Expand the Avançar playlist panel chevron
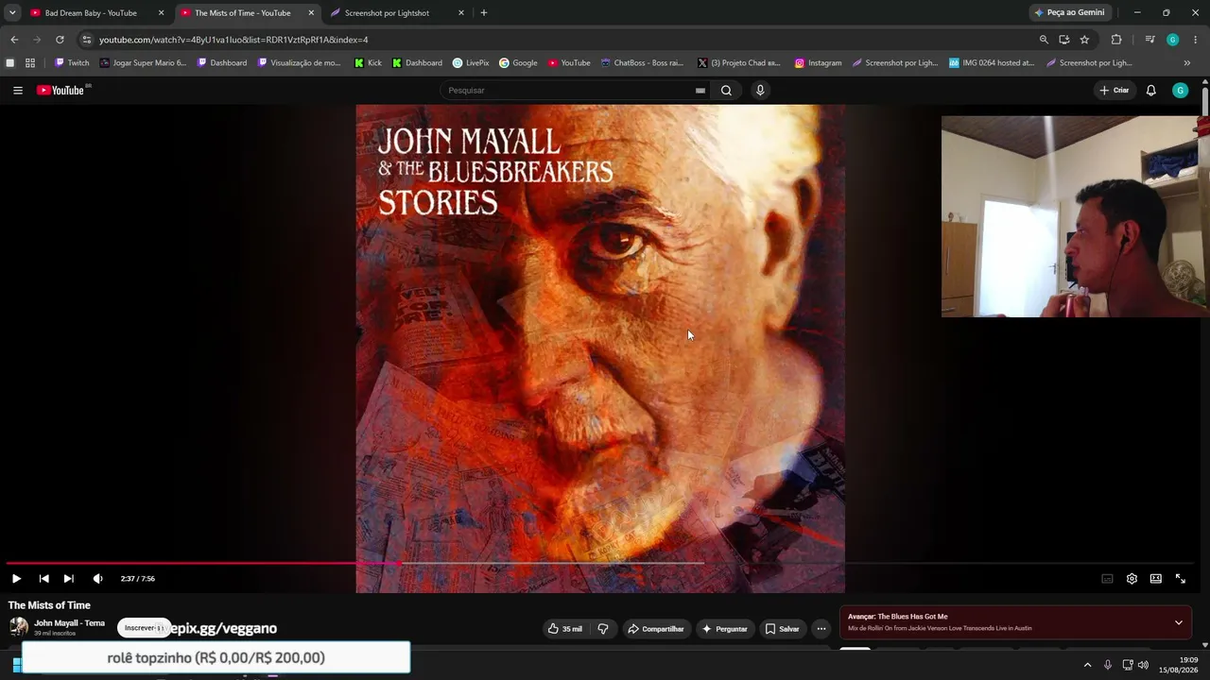 [1178, 622]
